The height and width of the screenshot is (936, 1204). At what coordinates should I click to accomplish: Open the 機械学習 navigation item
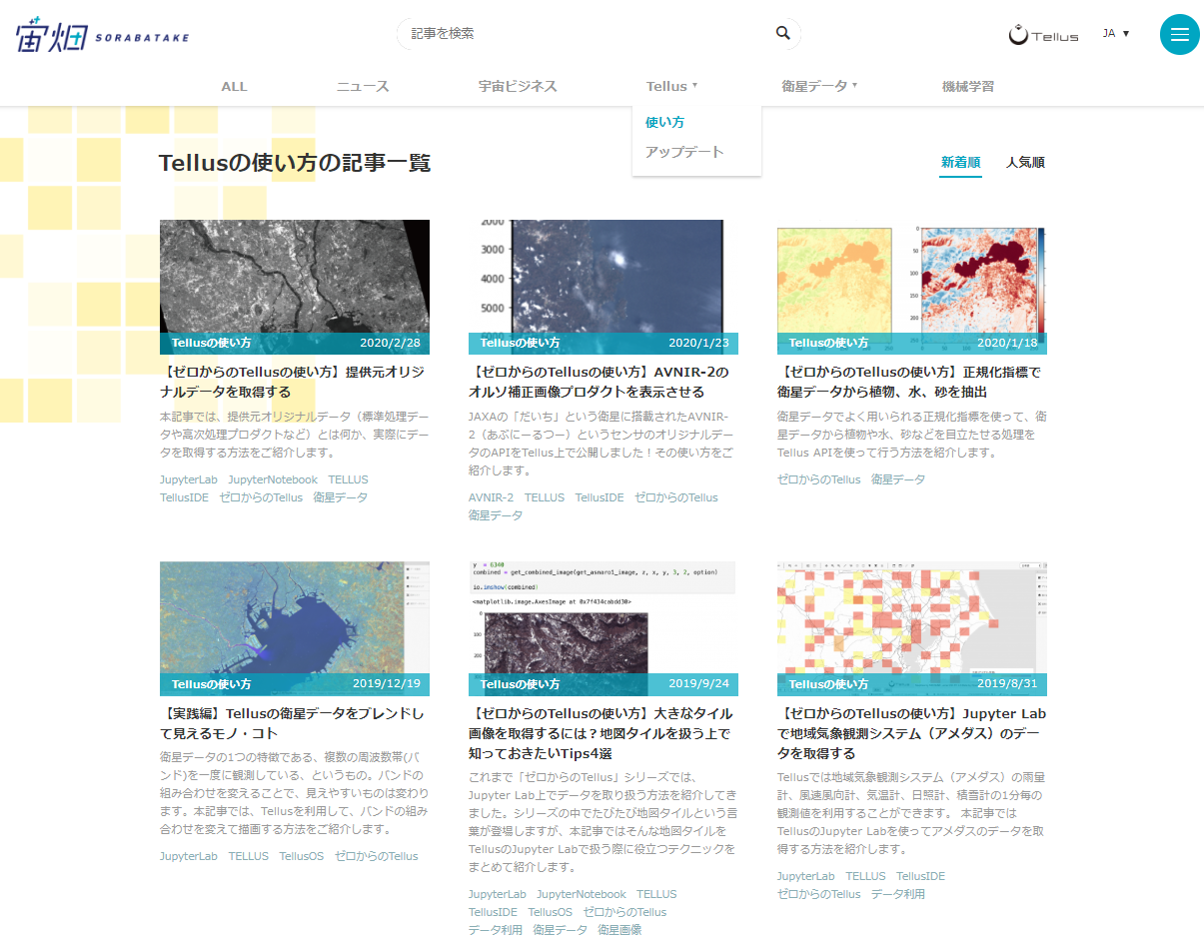tap(967, 87)
